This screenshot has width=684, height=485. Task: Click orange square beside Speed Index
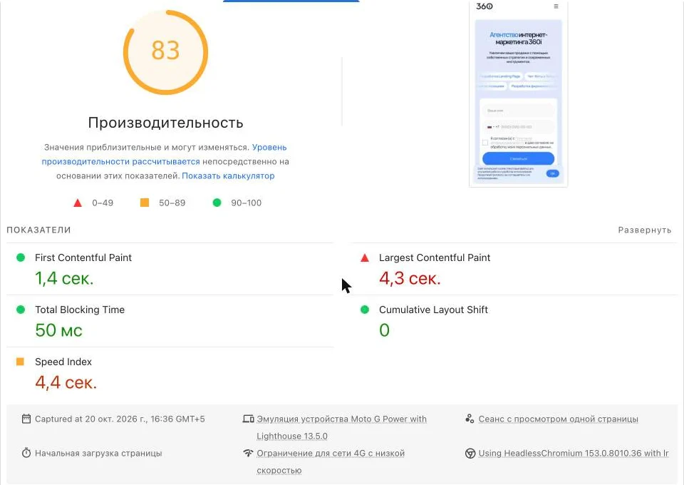point(20,362)
